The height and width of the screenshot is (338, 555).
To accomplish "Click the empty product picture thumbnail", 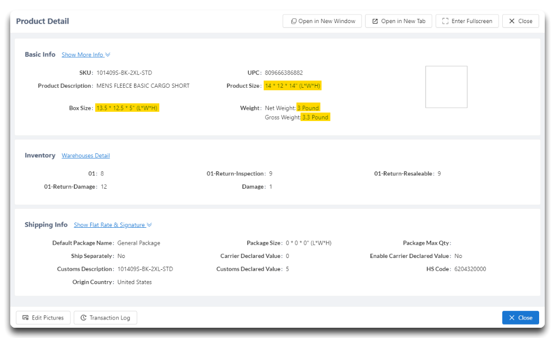I will (446, 87).
